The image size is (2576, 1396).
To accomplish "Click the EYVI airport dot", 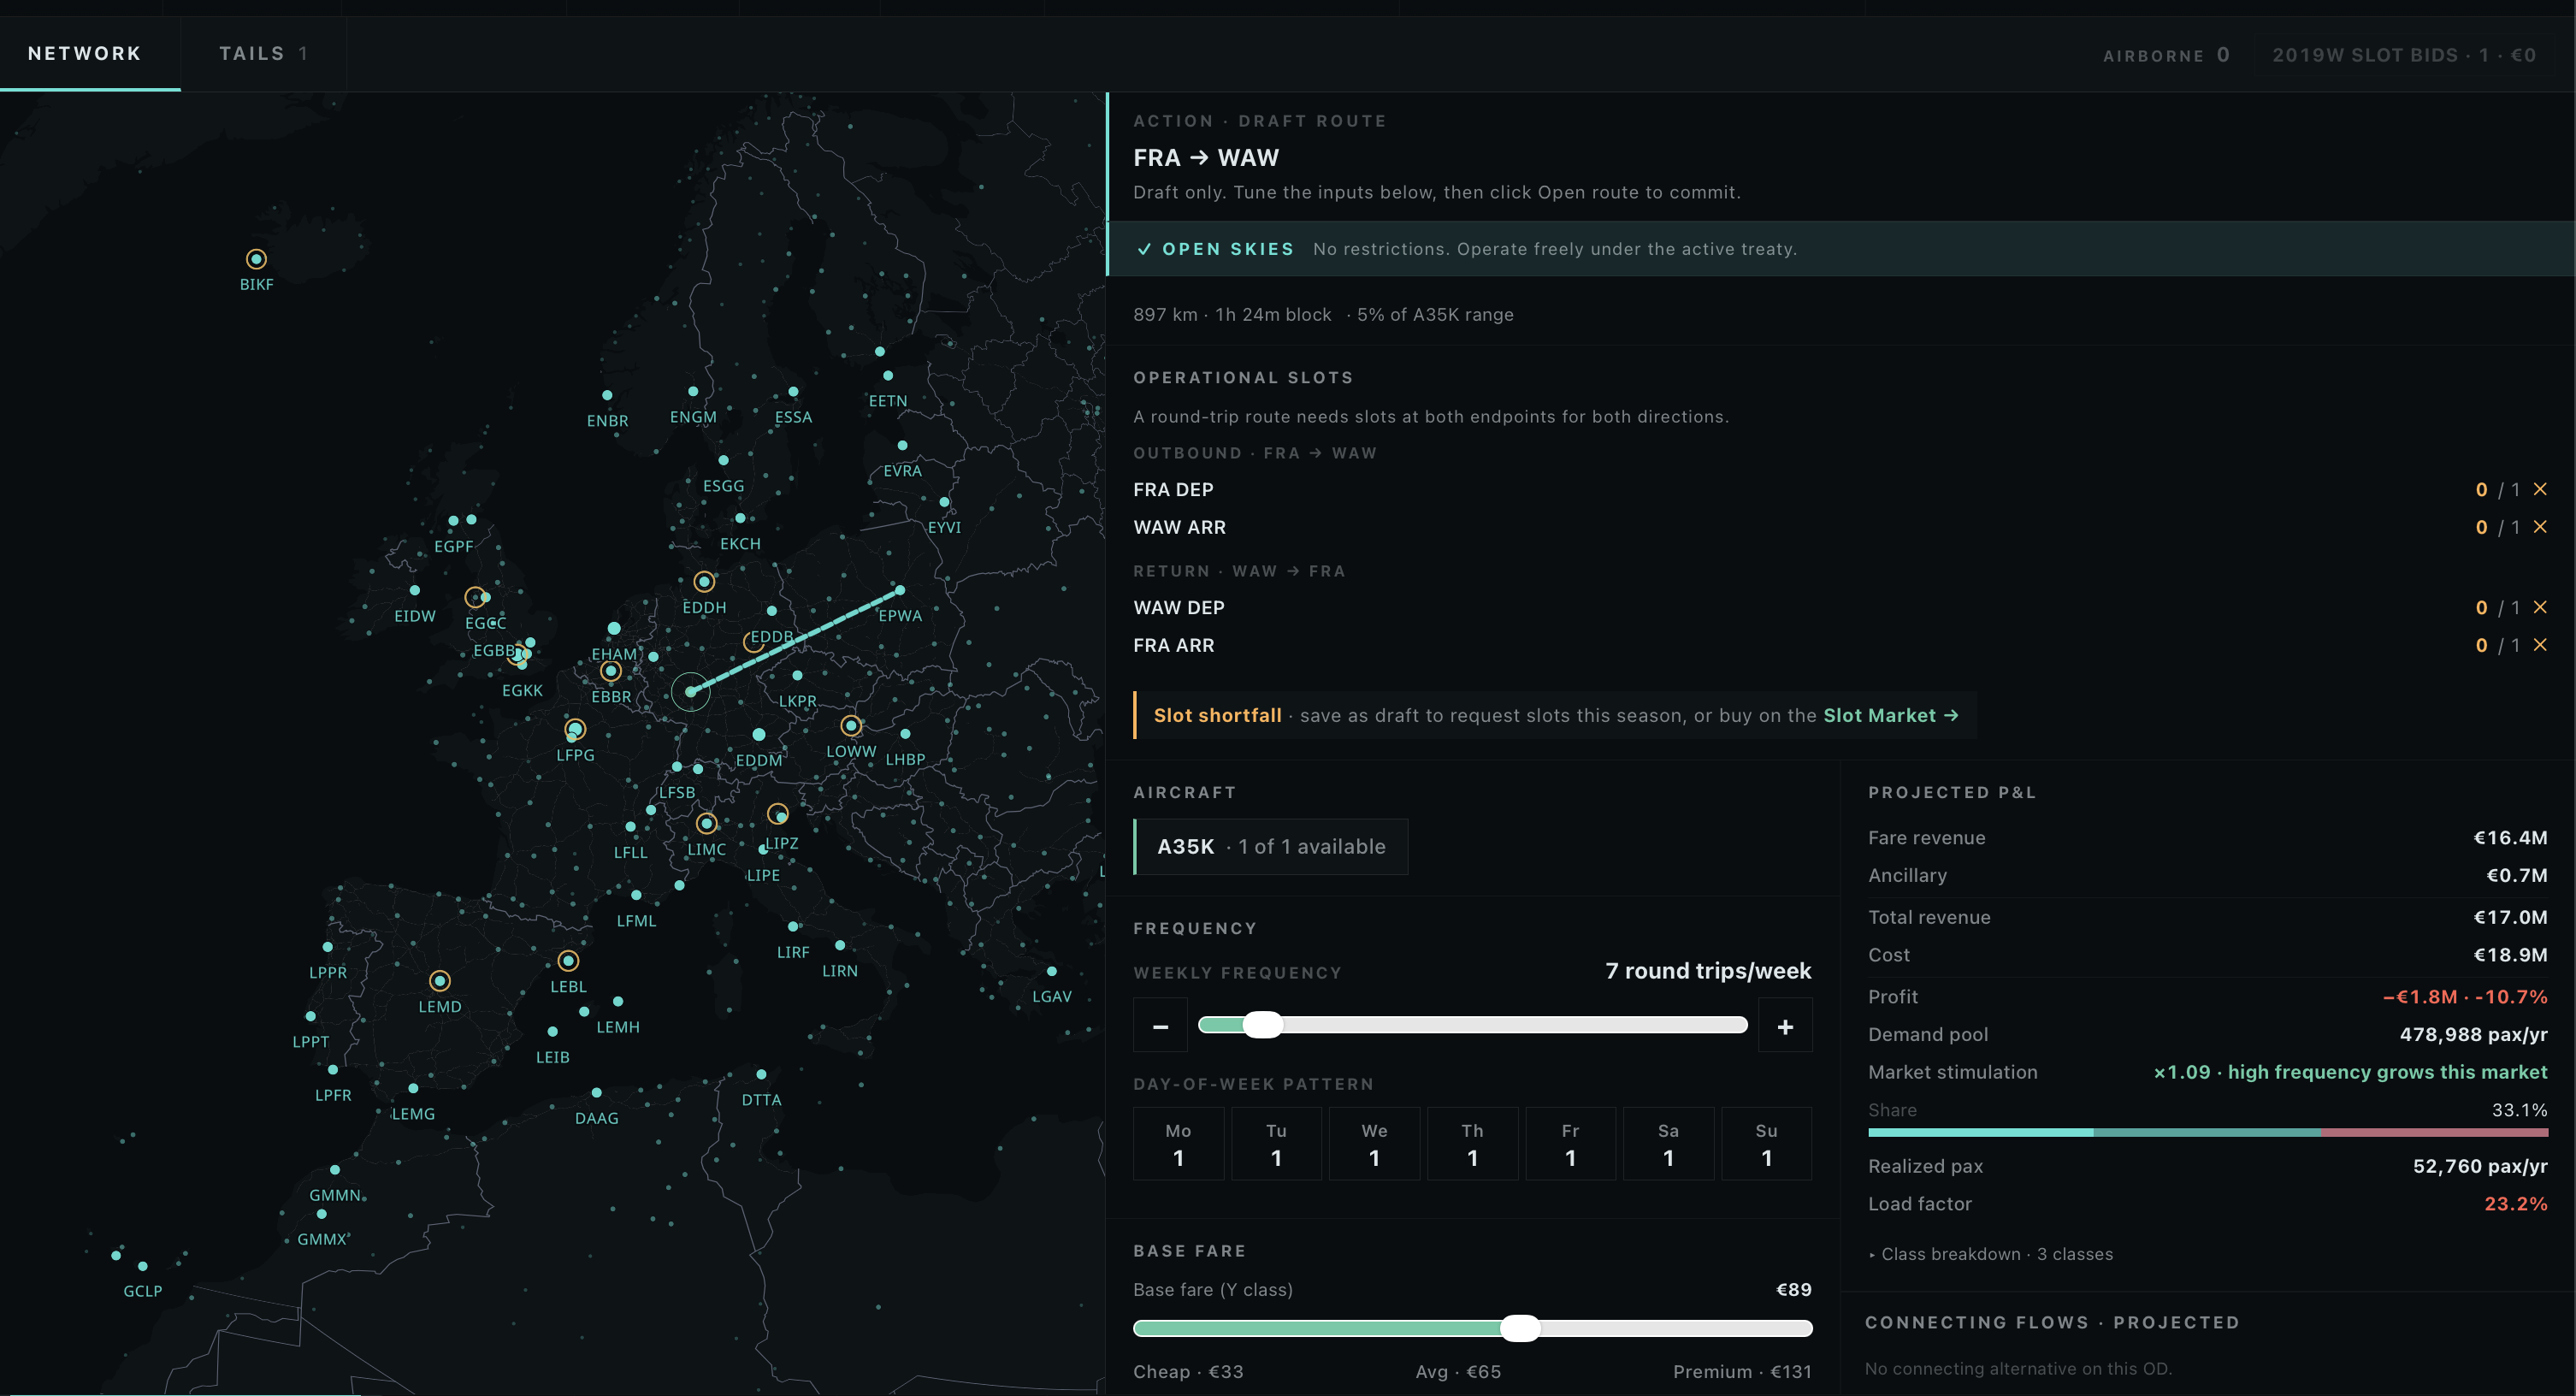I will click(944, 502).
